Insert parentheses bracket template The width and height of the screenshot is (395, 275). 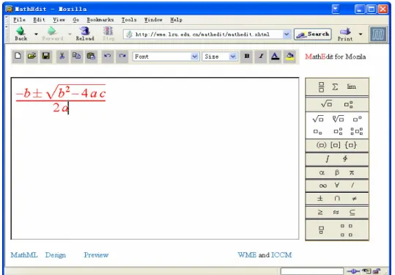tap(321, 145)
